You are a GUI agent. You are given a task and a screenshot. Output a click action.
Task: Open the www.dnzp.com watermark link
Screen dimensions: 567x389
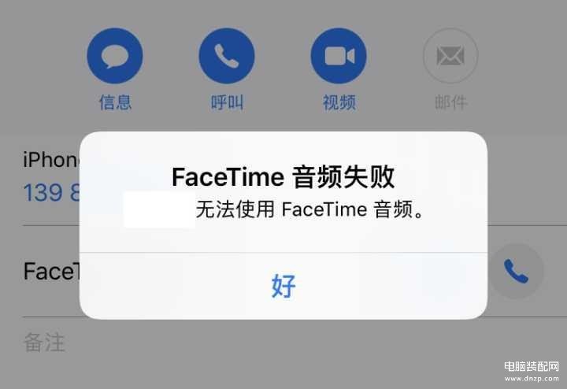point(532,379)
